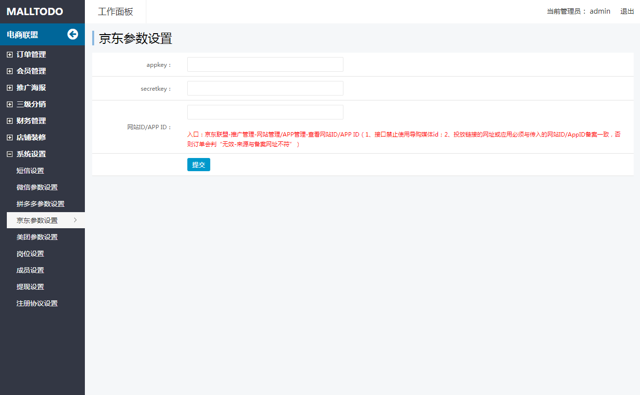This screenshot has height=395, width=640.
Task: Focus the appkey input field
Action: (265, 64)
